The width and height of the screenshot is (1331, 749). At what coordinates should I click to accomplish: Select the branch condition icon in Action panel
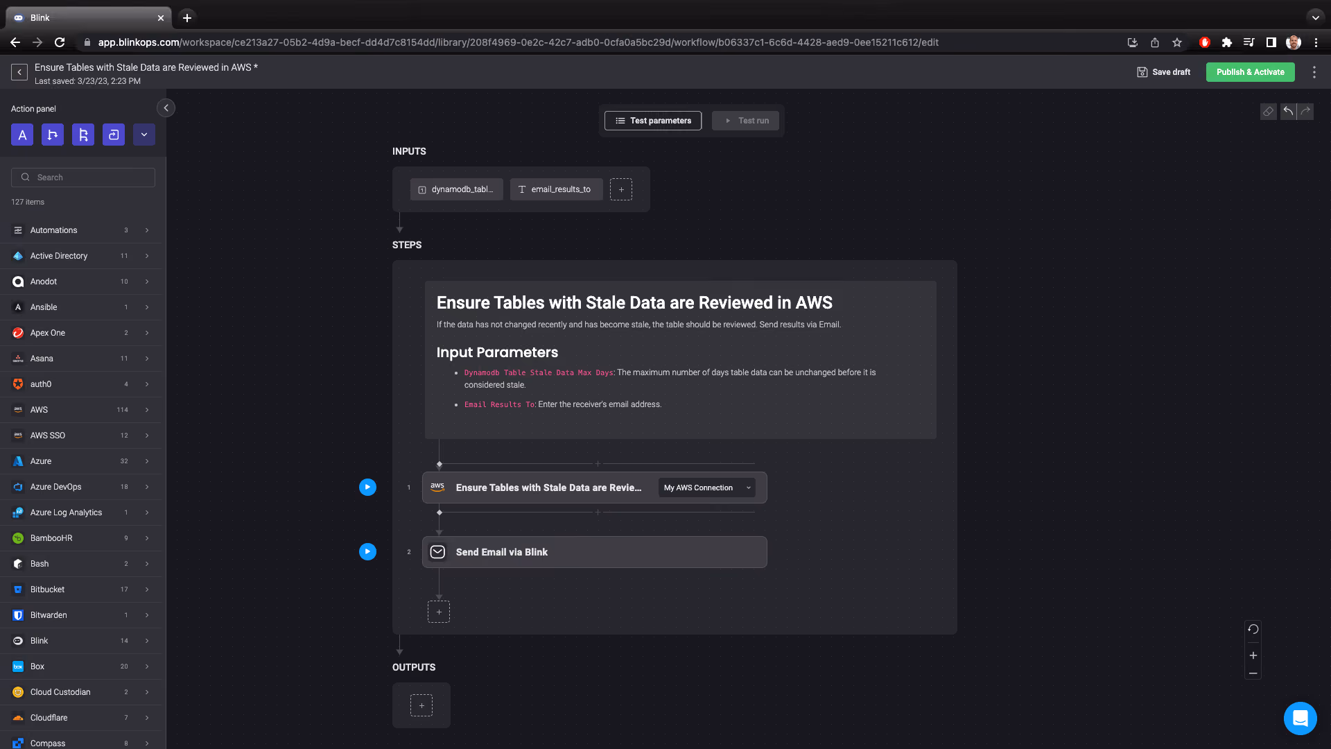click(53, 135)
